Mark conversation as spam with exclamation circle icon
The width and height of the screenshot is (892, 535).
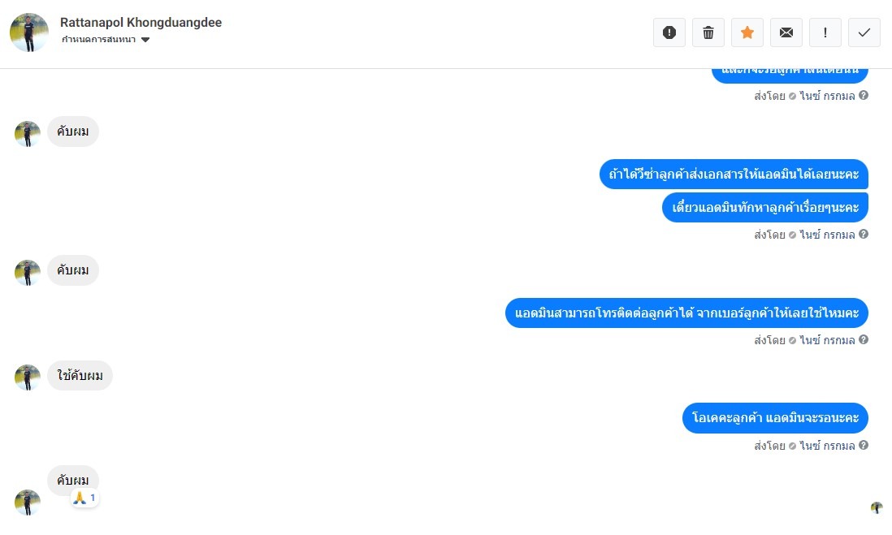pyautogui.click(x=669, y=32)
